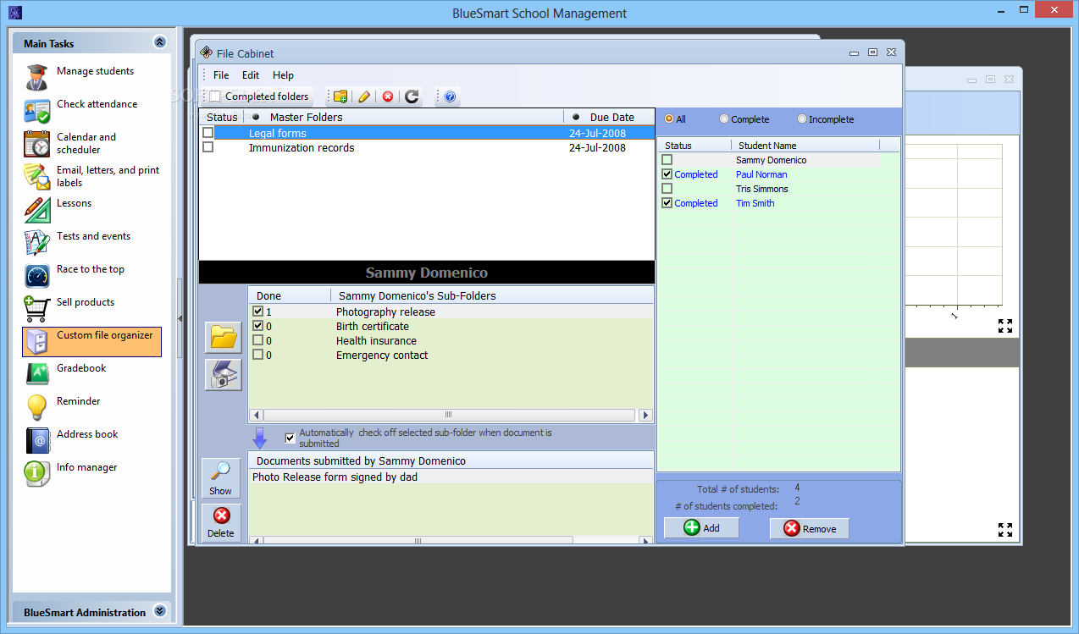Check Health insurance done checkbox

pyautogui.click(x=258, y=340)
